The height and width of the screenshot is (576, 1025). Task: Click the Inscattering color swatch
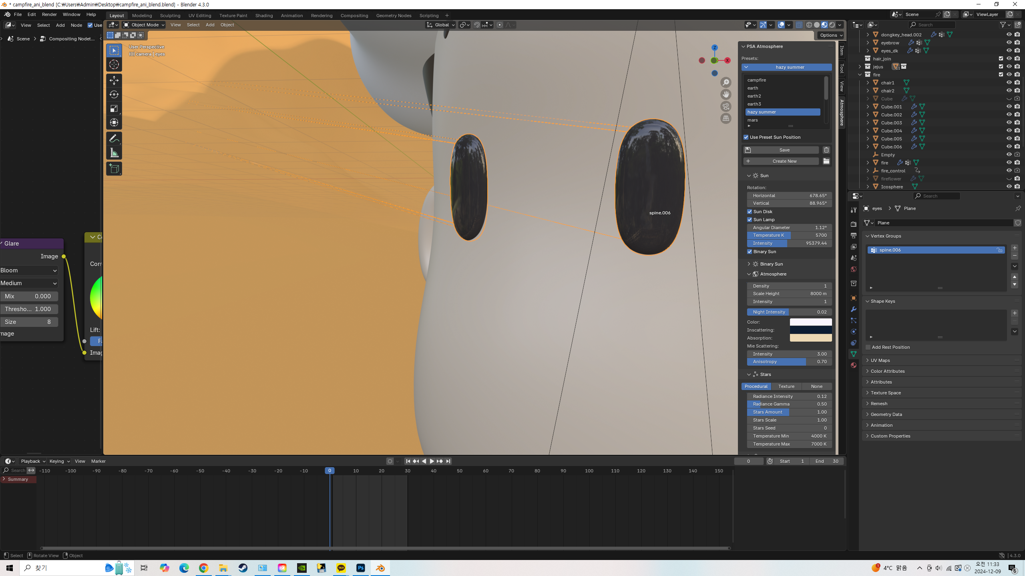pos(810,330)
